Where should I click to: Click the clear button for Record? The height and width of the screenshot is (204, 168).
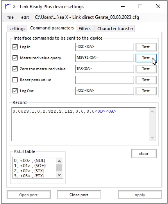pos(144,153)
